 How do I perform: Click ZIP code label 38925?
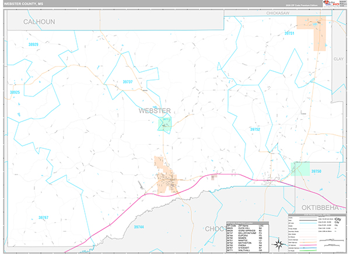(x=15, y=92)
